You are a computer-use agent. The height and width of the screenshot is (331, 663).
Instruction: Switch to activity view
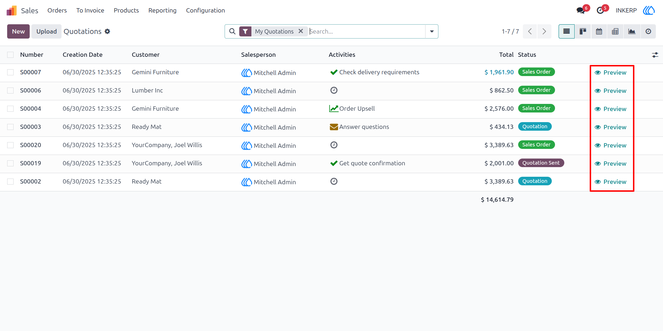tap(648, 31)
